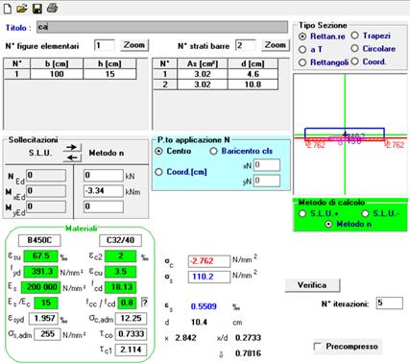Click the εc2 value 2
The width and height of the screenshot is (410, 364).
pyautogui.click(x=121, y=256)
